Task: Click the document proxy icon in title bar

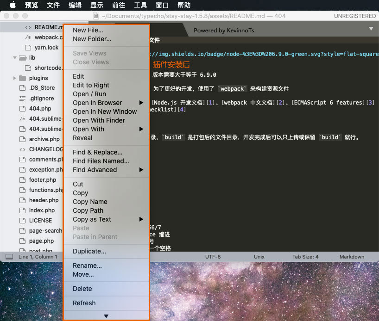Action: 96,16
